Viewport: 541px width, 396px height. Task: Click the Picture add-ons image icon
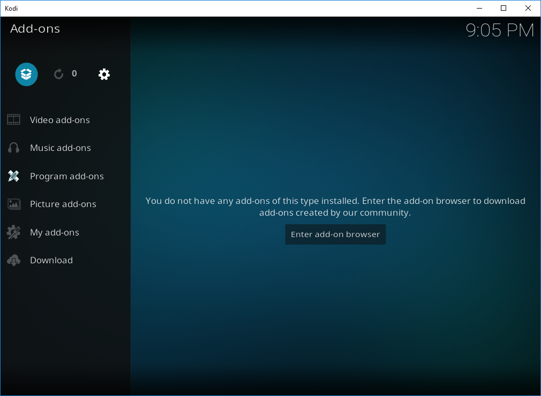click(x=14, y=204)
